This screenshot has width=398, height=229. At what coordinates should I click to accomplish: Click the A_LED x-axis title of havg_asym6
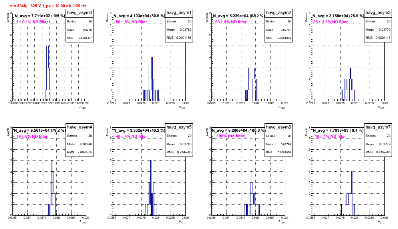tap(282, 222)
